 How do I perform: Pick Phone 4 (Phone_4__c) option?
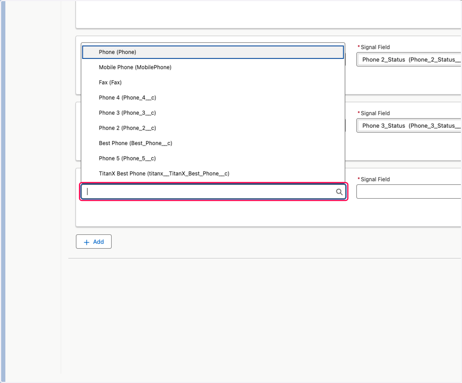[x=213, y=97]
